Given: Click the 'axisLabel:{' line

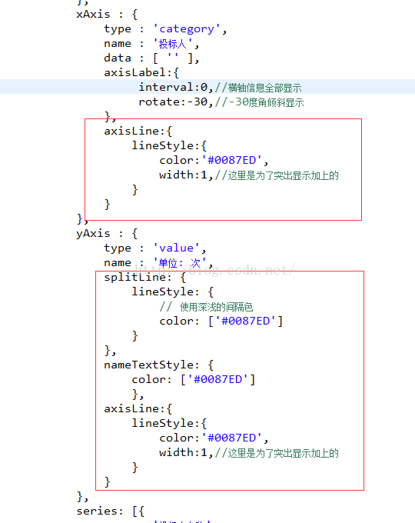Looking at the screenshot, I should coord(141,73).
